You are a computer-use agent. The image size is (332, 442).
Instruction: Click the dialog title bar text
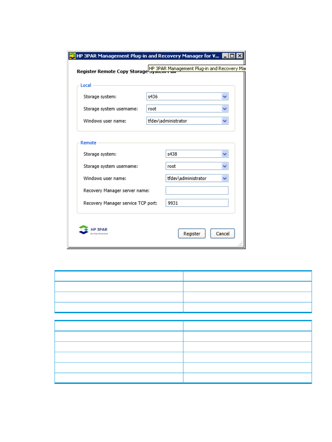[148, 56]
